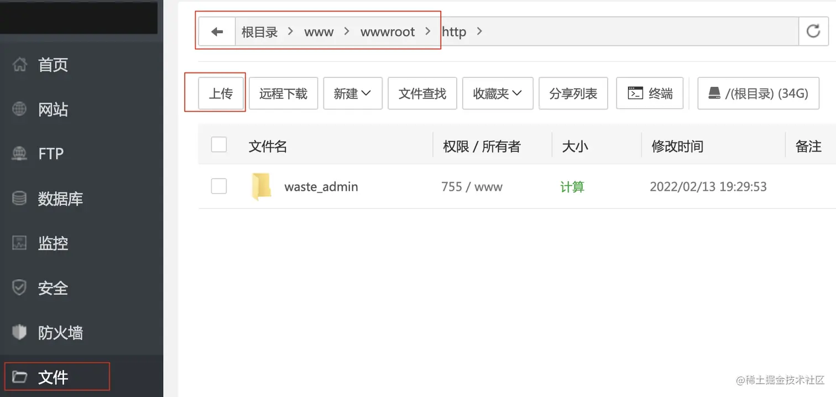
Task: Click the shield check icon beside 安全
Action: point(19,288)
